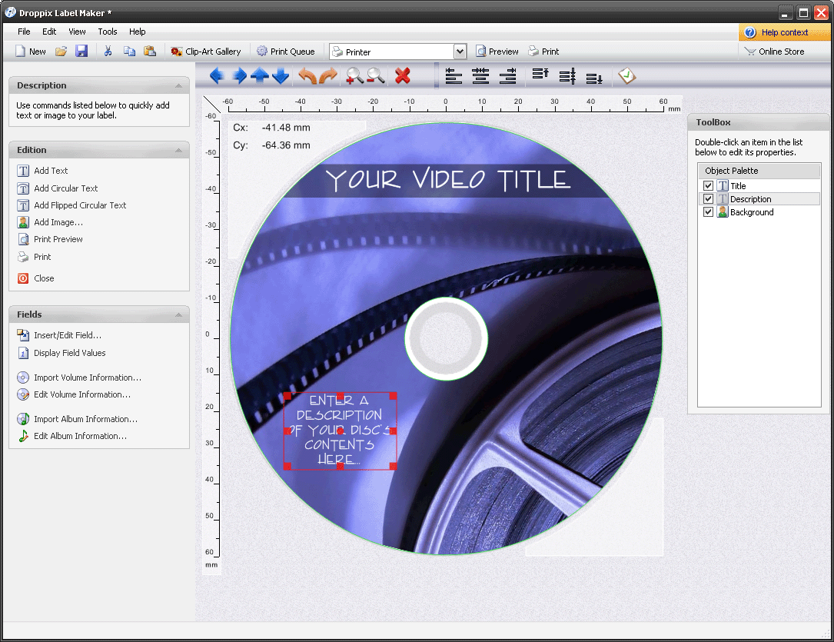This screenshot has height=642, width=834.
Task: Open the Tools menu
Action: point(108,32)
